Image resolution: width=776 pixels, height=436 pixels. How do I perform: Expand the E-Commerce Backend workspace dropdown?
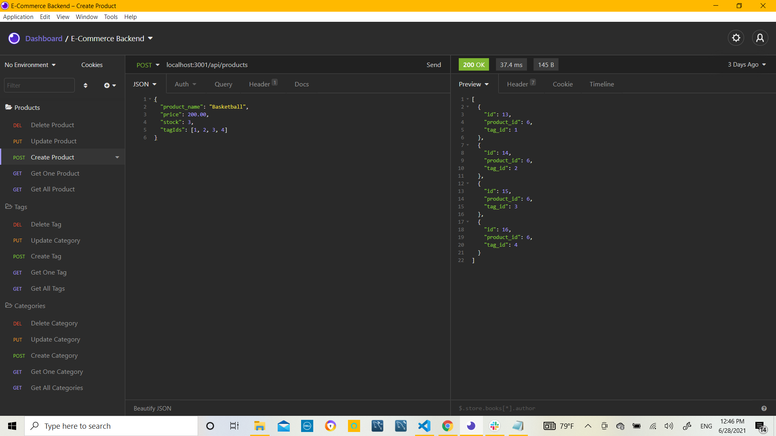pos(150,38)
